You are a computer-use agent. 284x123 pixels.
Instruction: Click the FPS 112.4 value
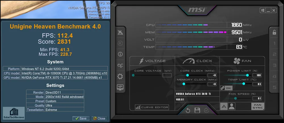click(65, 36)
